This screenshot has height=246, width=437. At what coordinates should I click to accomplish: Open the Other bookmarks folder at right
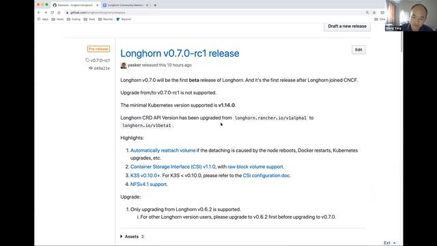(x=380, y=19)
